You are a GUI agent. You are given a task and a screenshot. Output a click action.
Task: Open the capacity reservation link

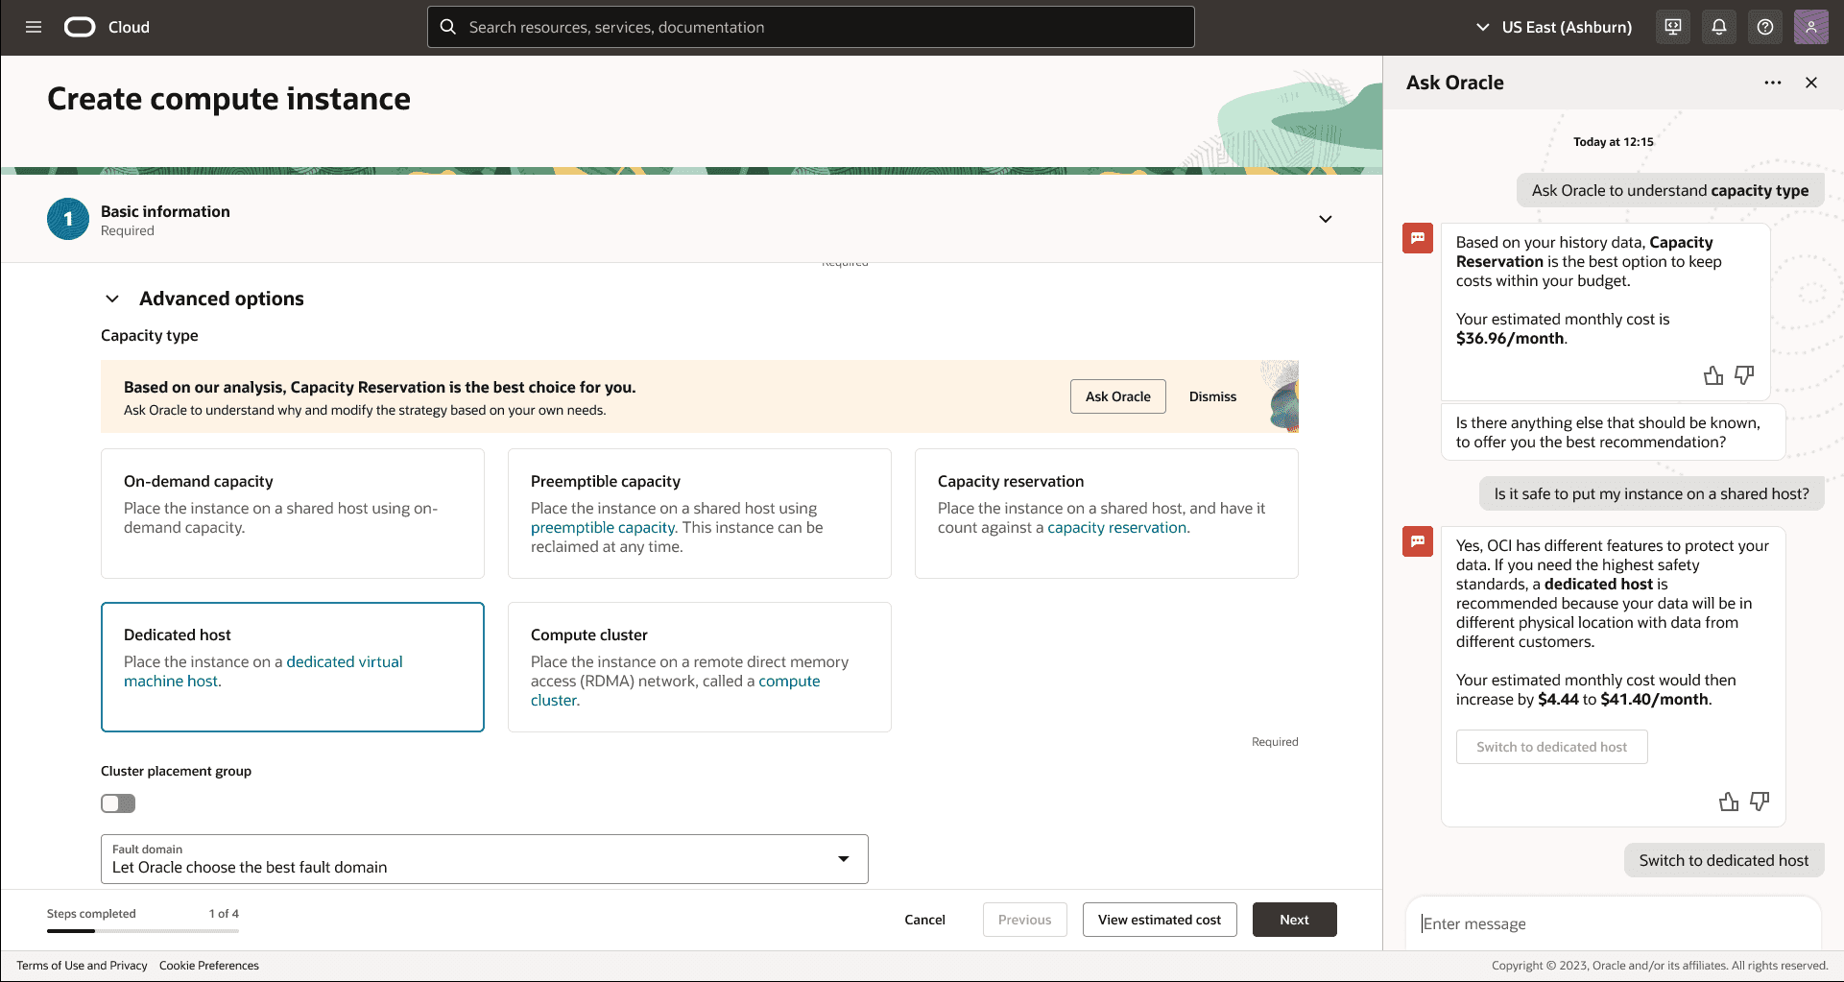pos(1117,527)
